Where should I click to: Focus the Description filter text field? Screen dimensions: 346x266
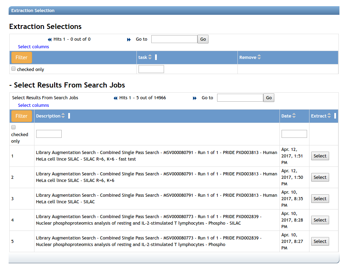coord(49,134)
